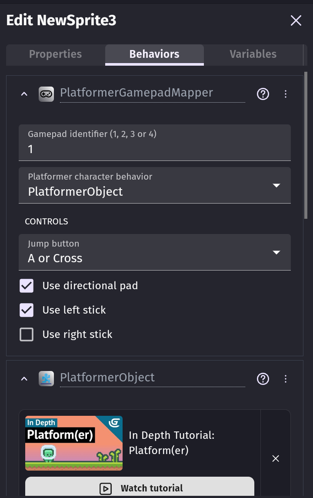Switch to the Variables tab
The image size is (313, 498).
click(253, 55)
